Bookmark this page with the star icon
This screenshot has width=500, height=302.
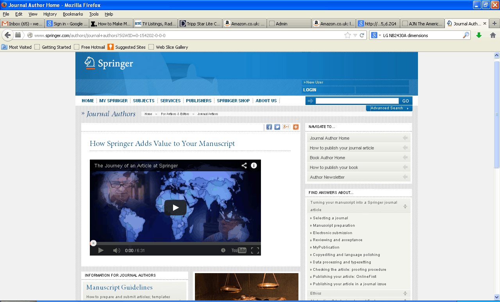[x=348, y=35]
